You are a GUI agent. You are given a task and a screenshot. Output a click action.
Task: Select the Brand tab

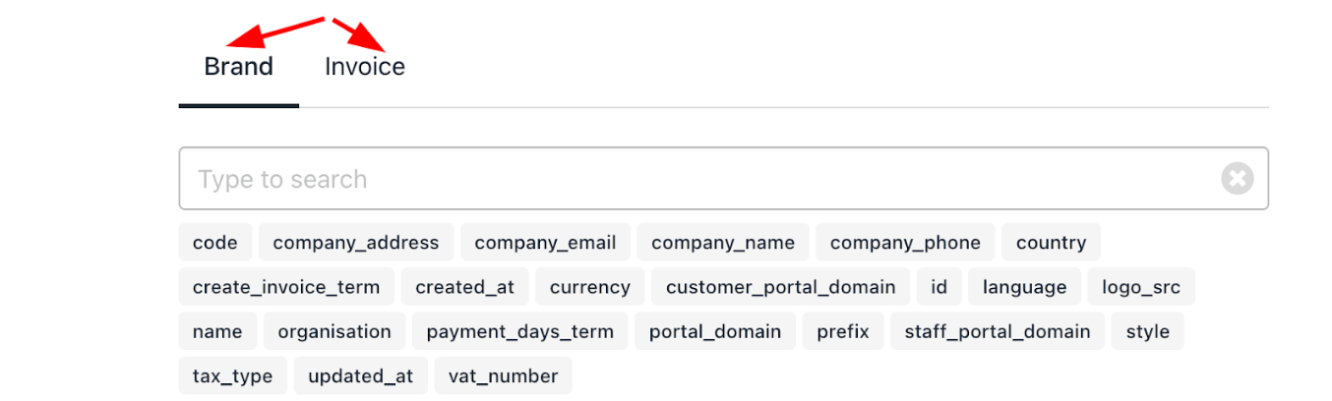(x=239, y=67)
